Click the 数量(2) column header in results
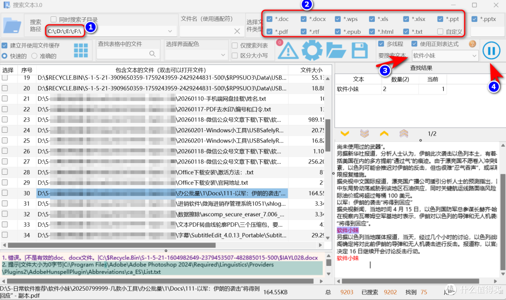Viewport: 506px width, 300px height. click(x=400, y=79)
